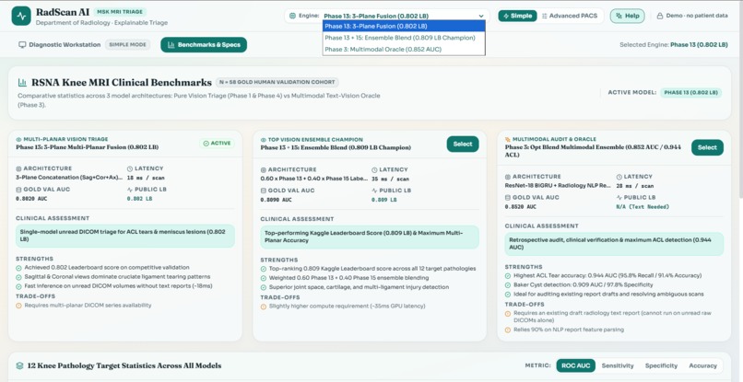
Task: Choose Phase 13 + 15: Ensemble Blend option
Action: pyautogui.click(x=404, y=38)
